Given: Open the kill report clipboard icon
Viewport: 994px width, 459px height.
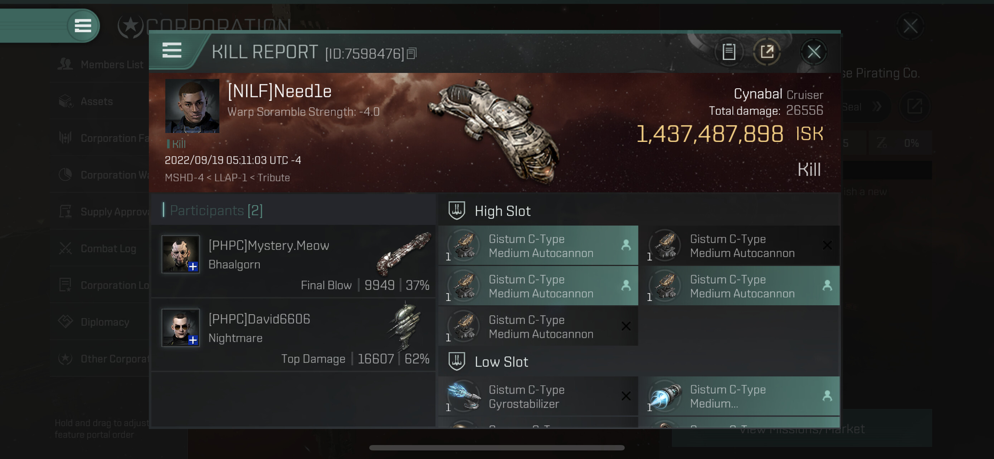Looking at the screenshot, I should (x=729, y=51).
